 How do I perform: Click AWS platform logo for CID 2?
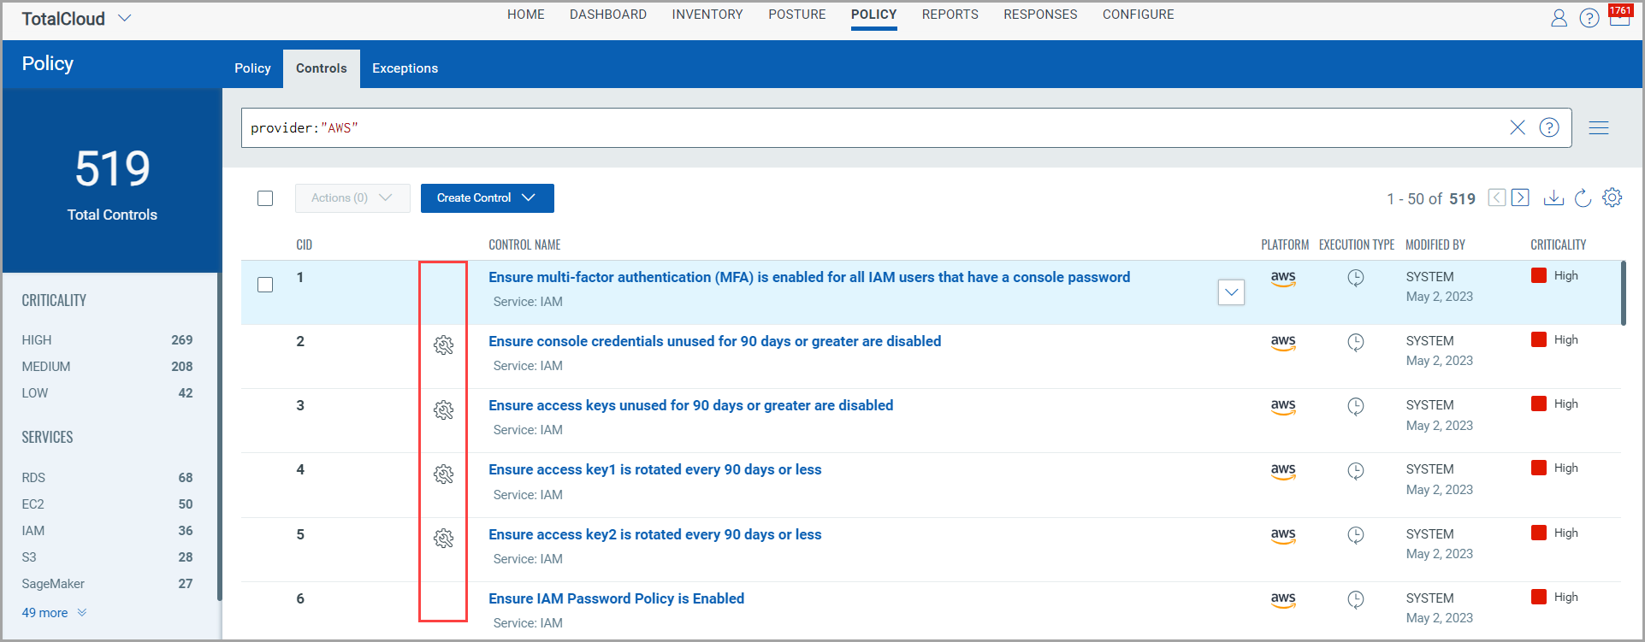coord(1283,343)
